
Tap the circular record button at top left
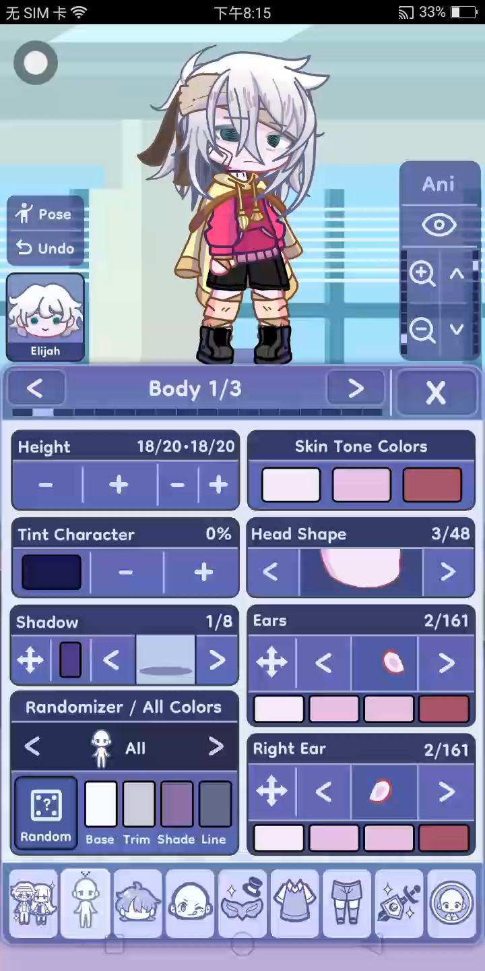(36, 63)
